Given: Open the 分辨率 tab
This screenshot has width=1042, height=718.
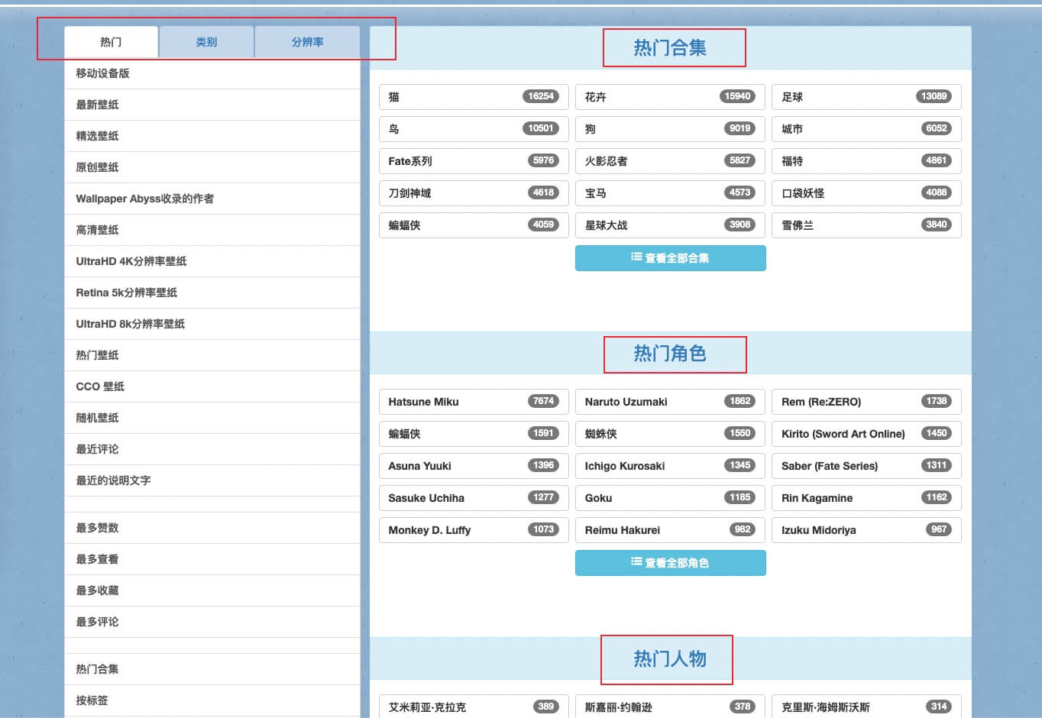Looking at the screenshot, I should 307,42.
